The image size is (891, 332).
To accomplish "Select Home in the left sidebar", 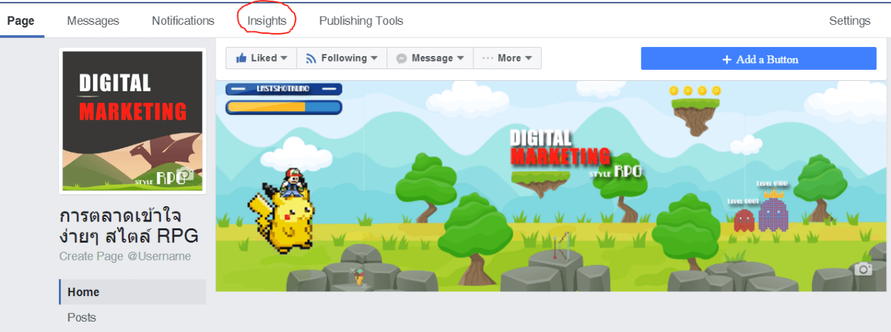I will [83, 292].
